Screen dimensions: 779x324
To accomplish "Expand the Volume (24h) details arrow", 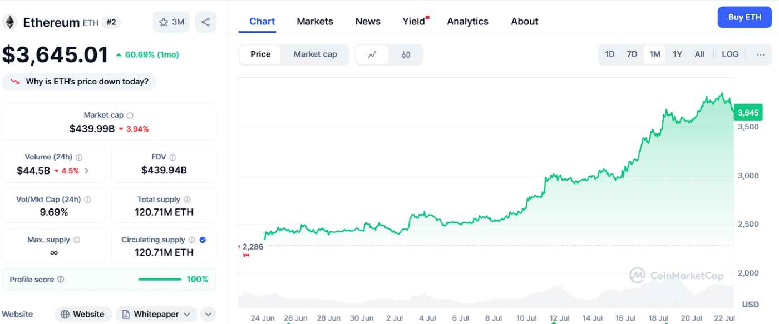I will point(87,171).
